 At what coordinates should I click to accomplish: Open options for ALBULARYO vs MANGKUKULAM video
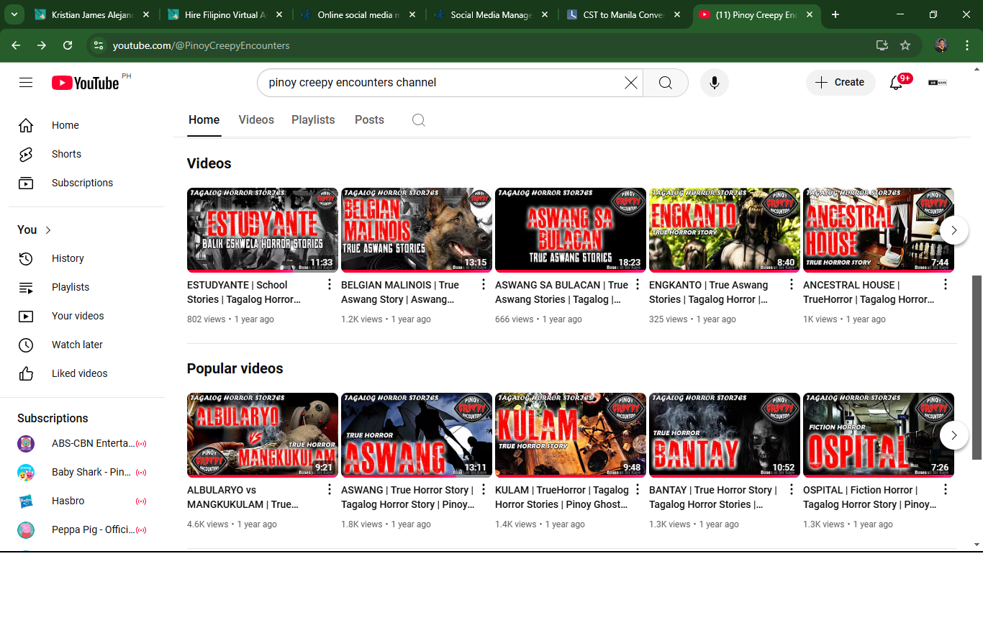tap(330, 489)
